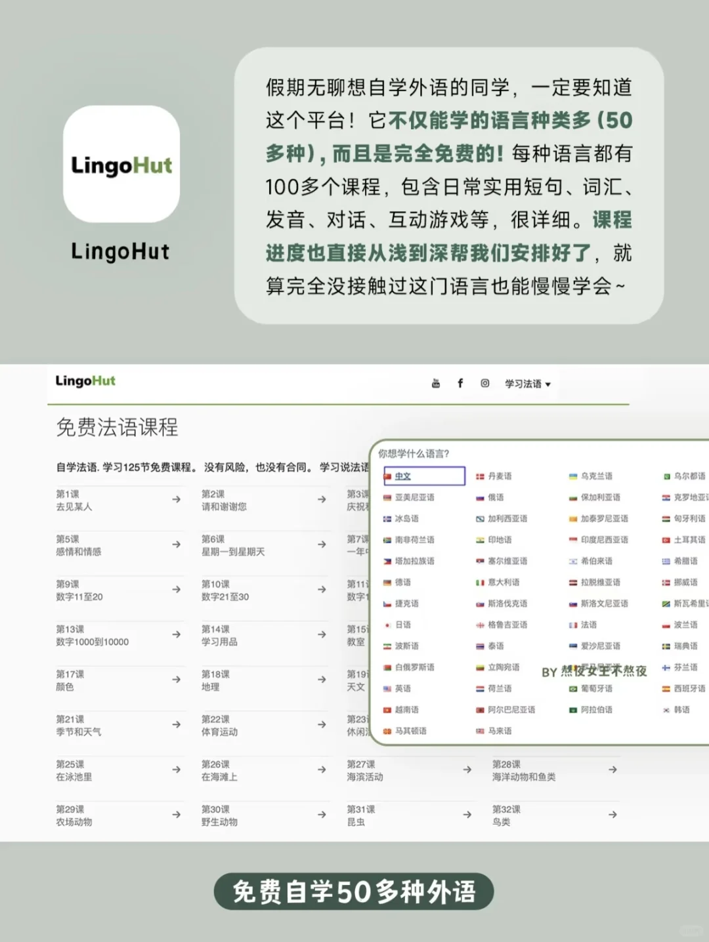Click the American flag beside 英语
Viewport: 709px width, 942px height.
pos(389,688)
